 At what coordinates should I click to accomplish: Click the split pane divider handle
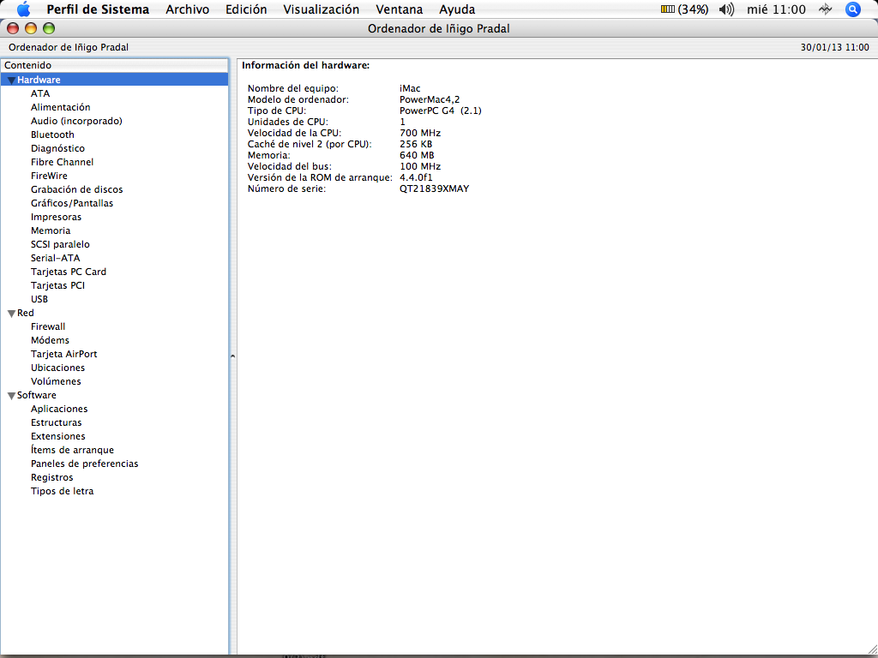click(x=233, y=356)
